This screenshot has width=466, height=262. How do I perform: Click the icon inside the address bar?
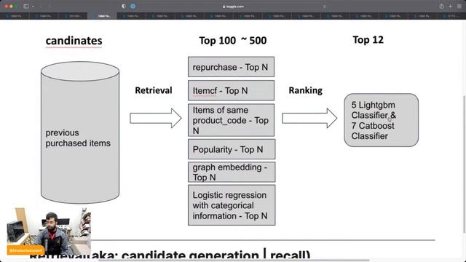[x=324, y=7]
